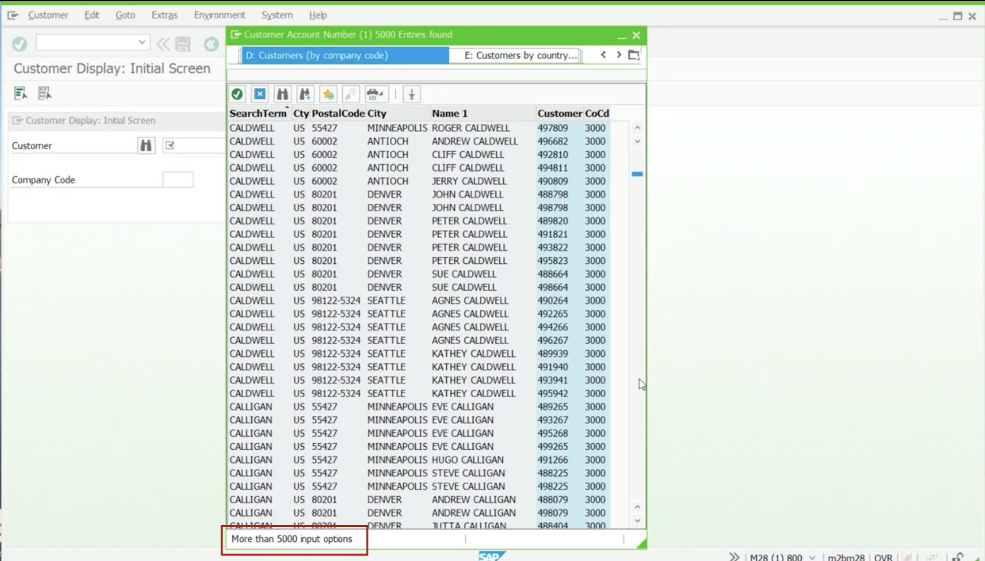Select ANDREW CALLIGAN customer 498079
The width and height of the screenshot is (985, 561).
(x=419, y=513)
